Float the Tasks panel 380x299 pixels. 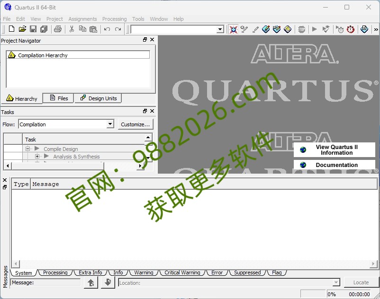[x=145, y=111]
